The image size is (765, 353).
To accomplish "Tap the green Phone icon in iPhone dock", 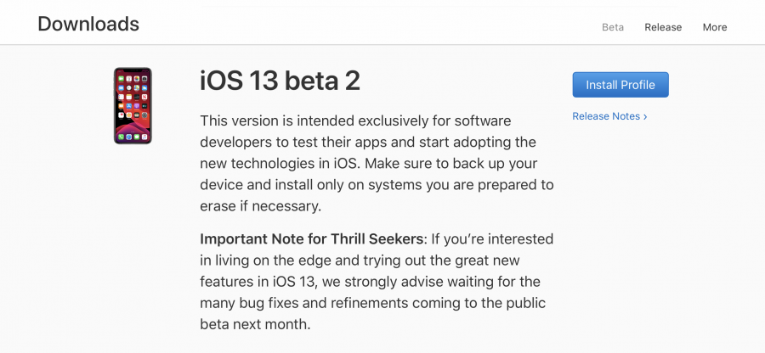I will tap(121, 137).
